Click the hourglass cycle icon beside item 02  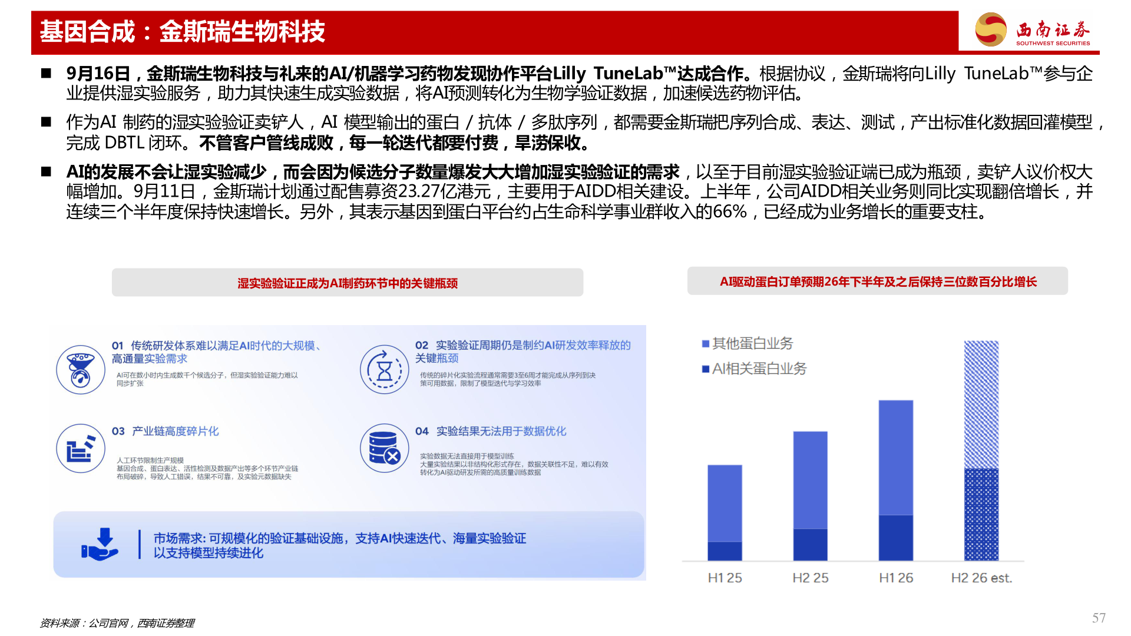(x=384, y=370)
